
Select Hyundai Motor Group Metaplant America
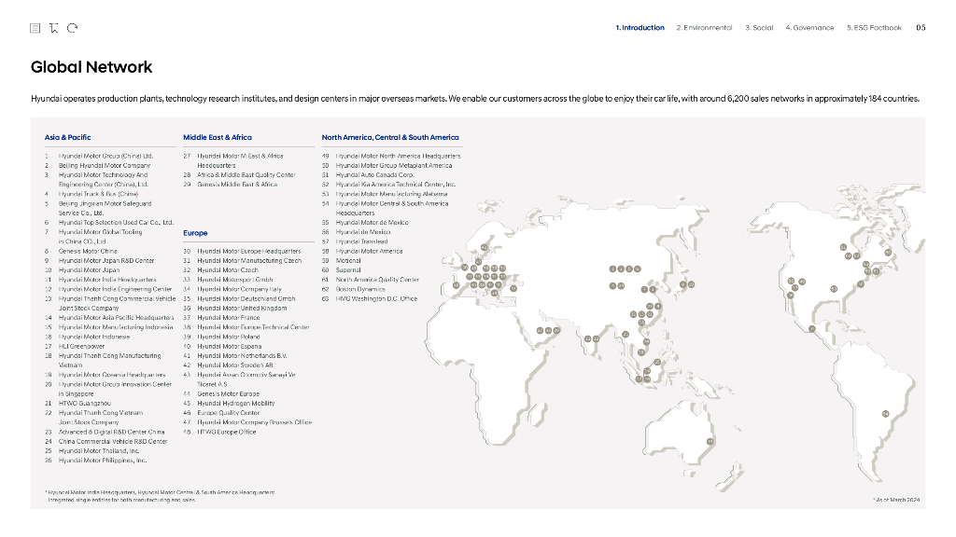[394, 166]
